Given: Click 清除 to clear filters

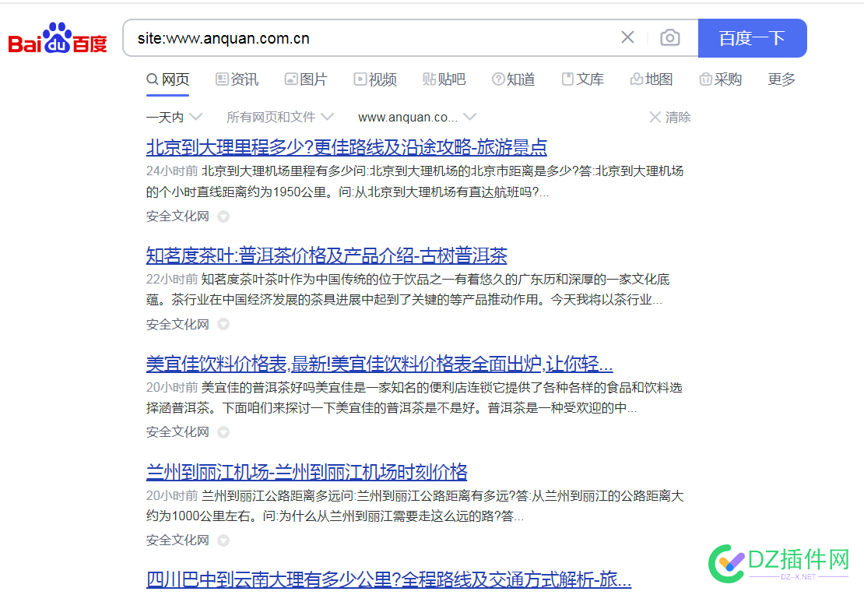Looking at the screenshot, I should 670,117.
